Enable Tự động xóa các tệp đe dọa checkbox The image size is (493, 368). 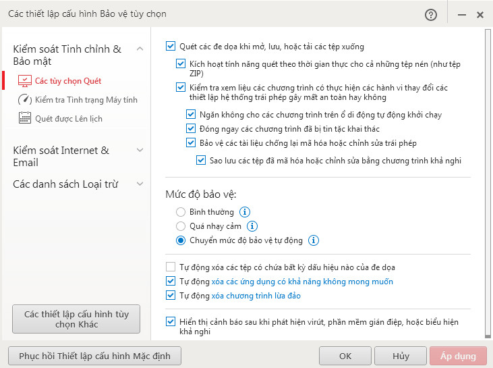point(171,267)
